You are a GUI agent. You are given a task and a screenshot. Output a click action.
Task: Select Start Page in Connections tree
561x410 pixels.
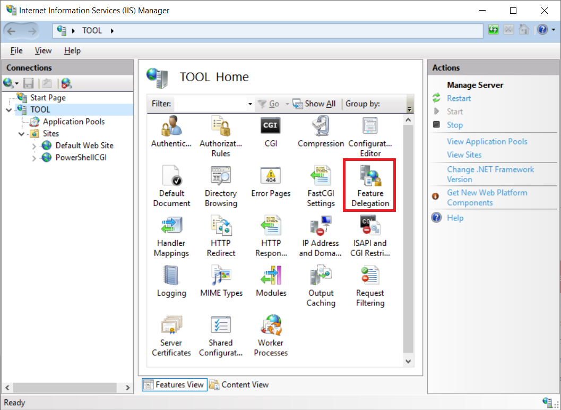[48, 98]
